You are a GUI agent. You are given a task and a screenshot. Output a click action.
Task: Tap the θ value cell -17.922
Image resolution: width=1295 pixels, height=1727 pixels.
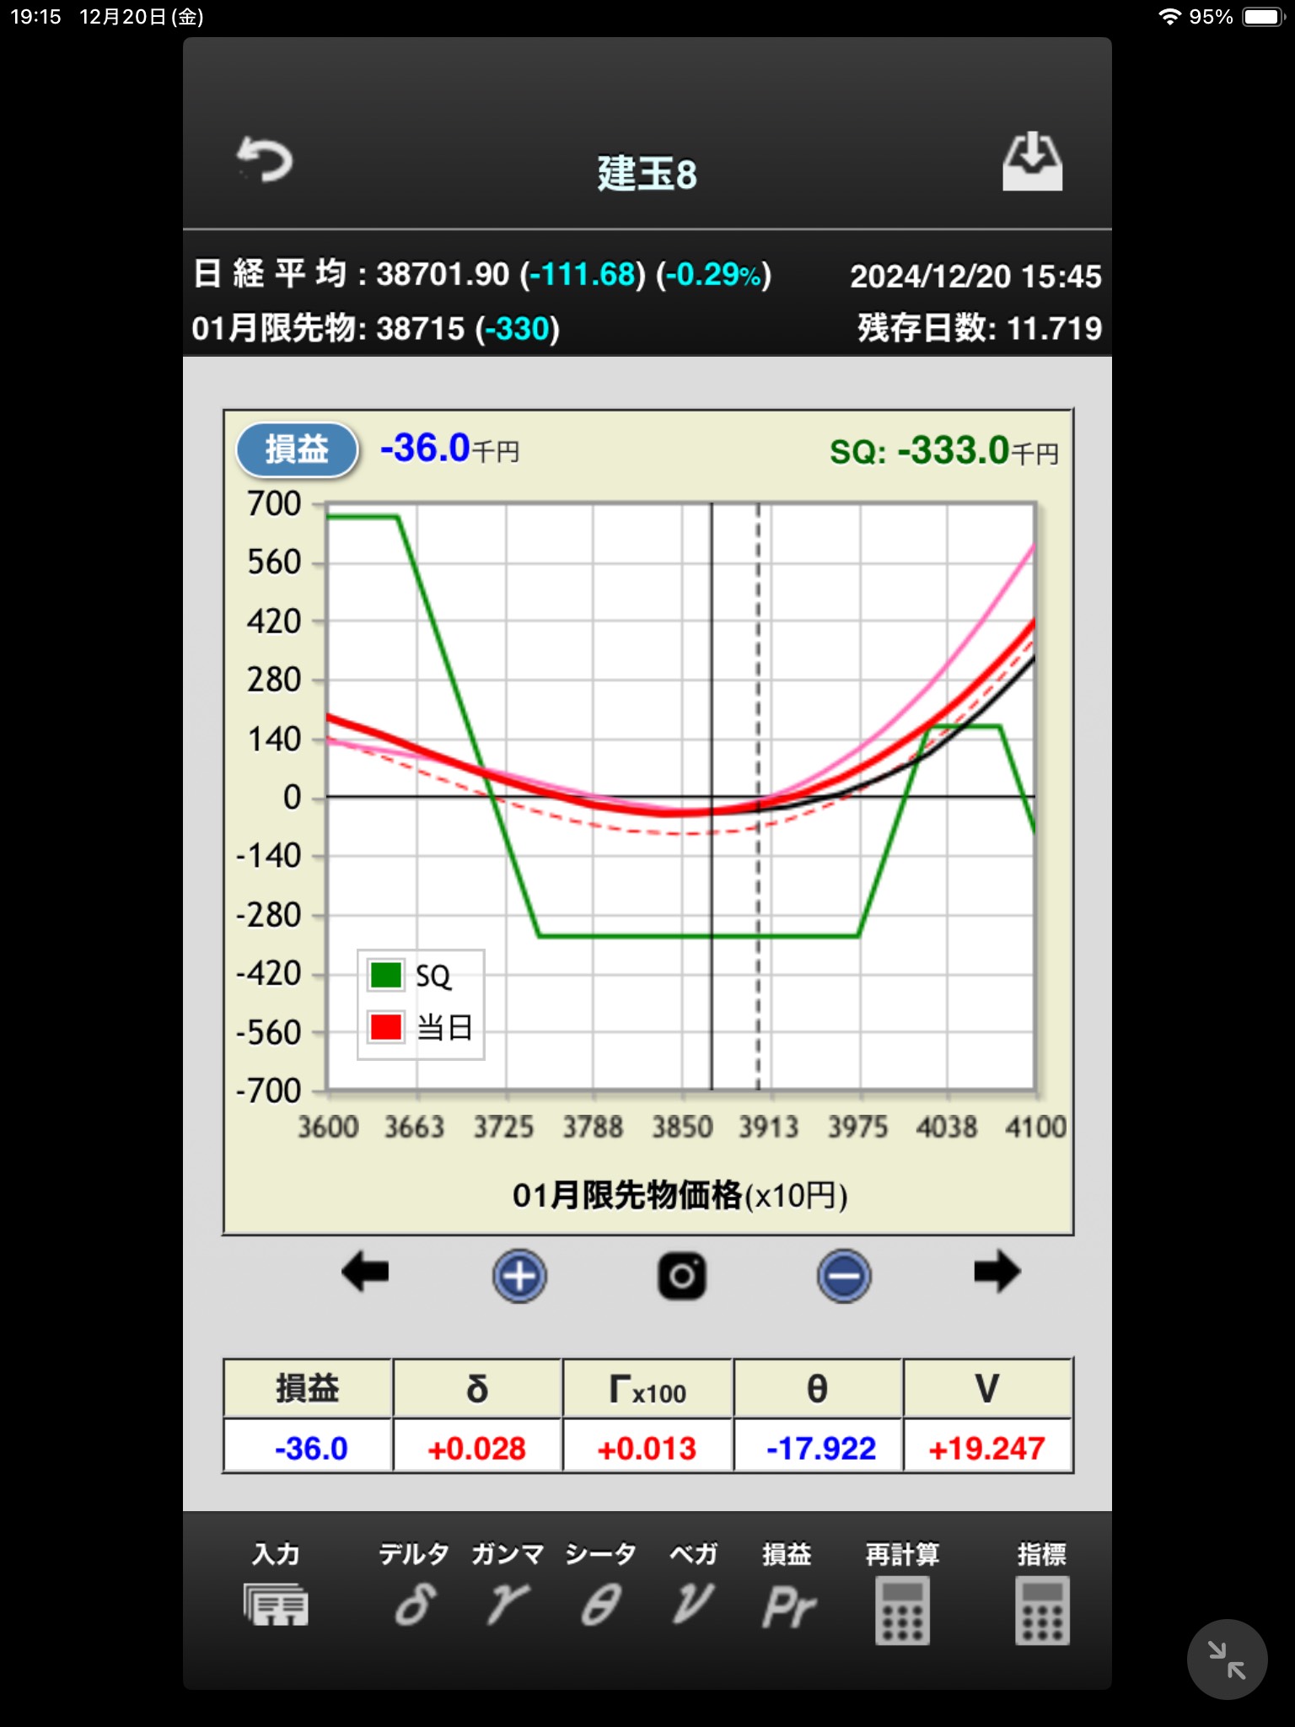(x=819, y=1448)
